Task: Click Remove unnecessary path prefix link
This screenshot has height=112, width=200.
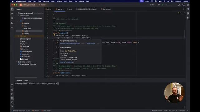Action: coord(70,44)
